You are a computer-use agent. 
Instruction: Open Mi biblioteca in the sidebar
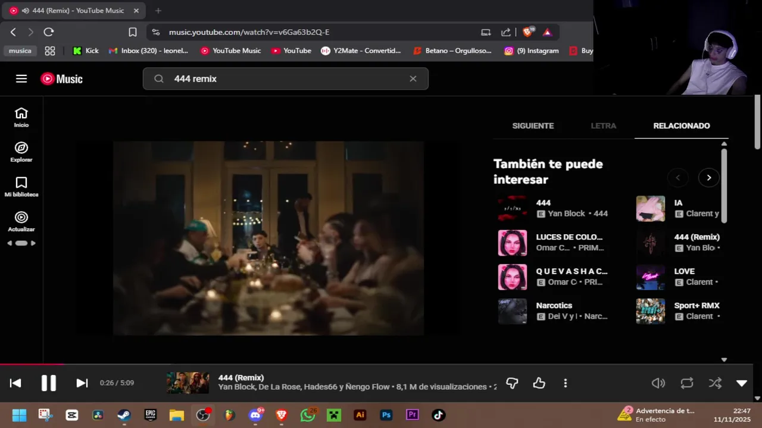tap(21, 187)
